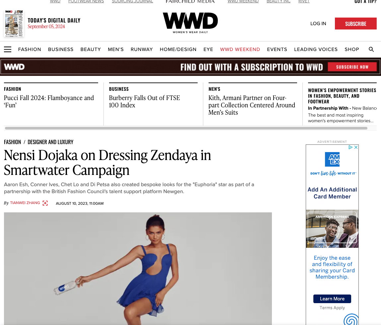Image resolution: width=381 pixels, height=325 pixels.
Task: Open the hamburger navigation menu
Action: [x=8, y=49]
